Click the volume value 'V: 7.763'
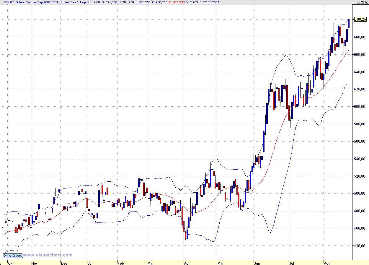Screen dimensions: 369x265 (x=192, y=2)
